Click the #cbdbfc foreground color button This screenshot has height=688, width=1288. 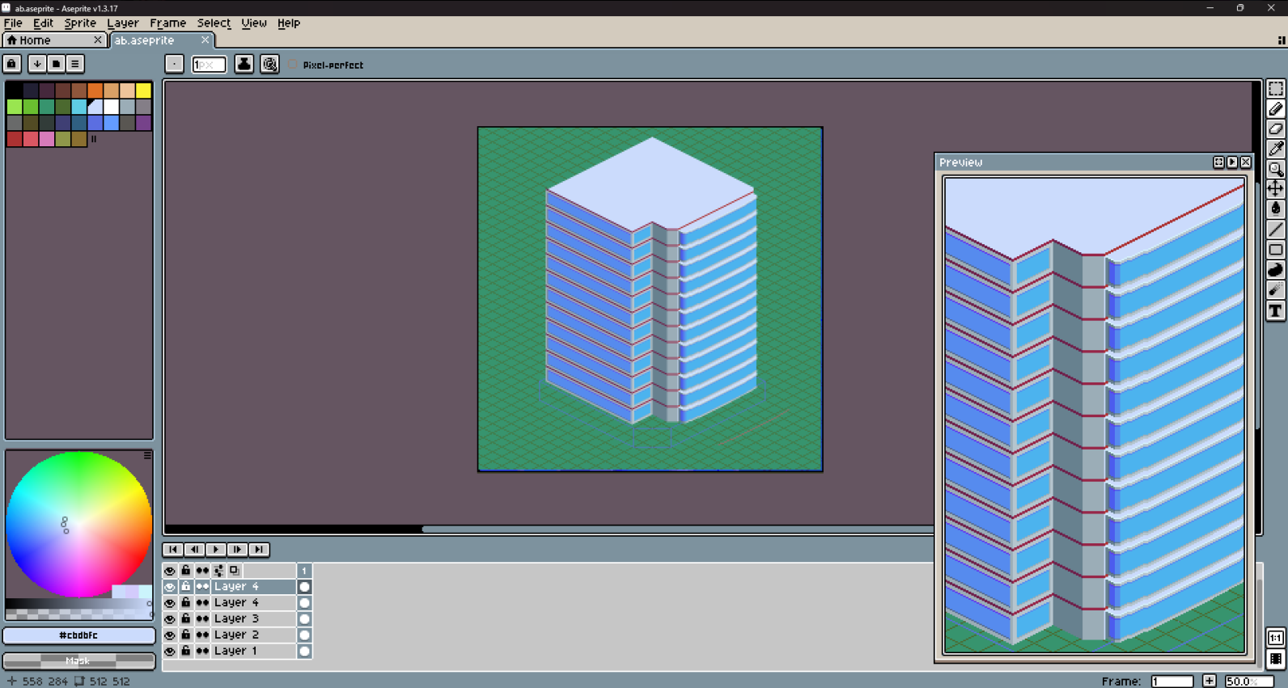(x=78, y=635)
